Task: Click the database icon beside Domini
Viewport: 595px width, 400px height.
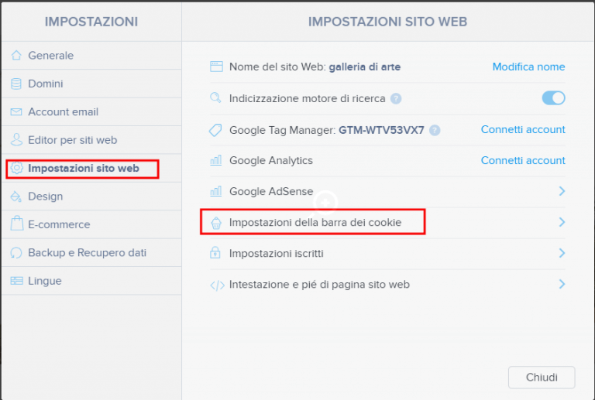Action: click(16, 84)
